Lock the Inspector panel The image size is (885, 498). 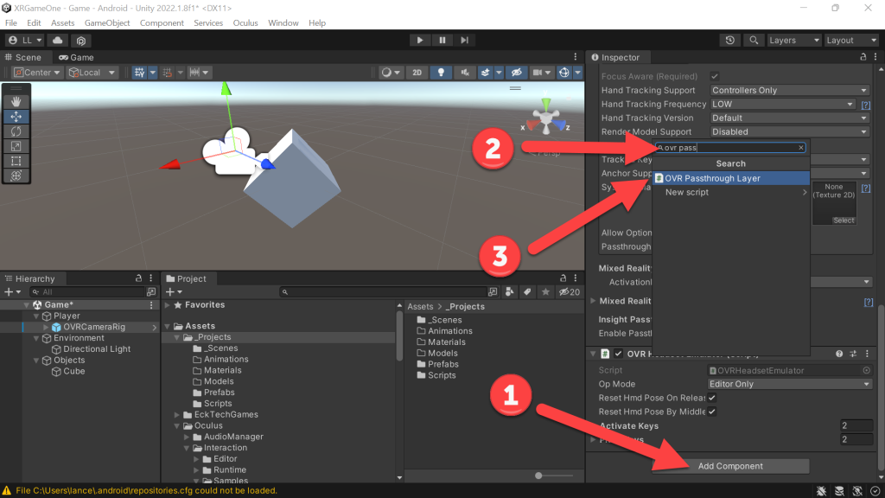[863, 57]
